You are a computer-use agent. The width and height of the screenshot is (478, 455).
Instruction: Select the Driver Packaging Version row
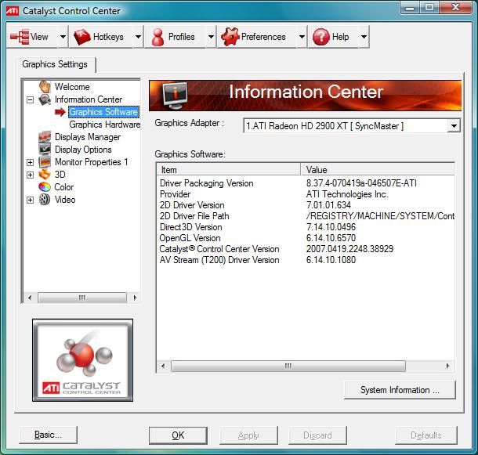(306, 183)
